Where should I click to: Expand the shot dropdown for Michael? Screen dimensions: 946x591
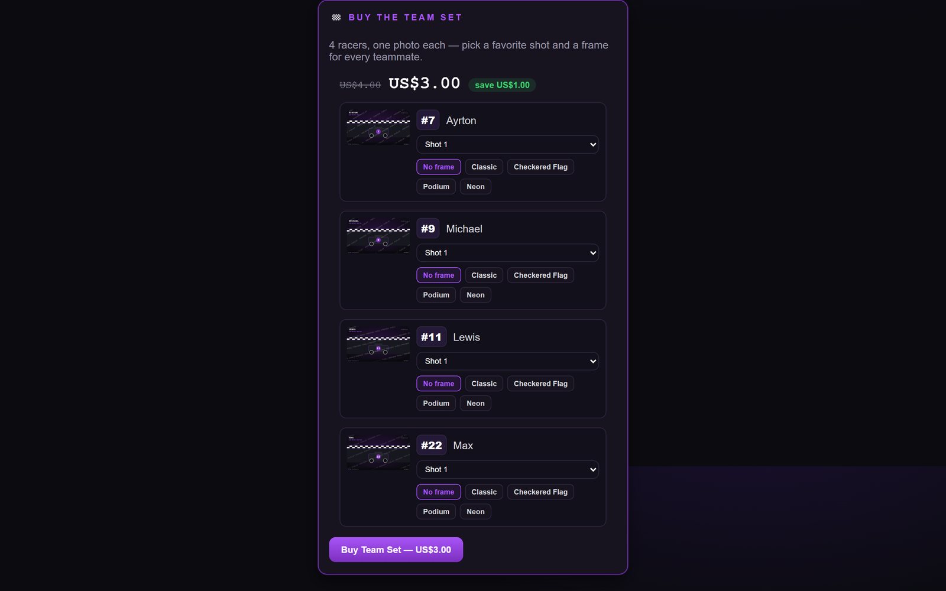pyautogui.click(x=508, y=253)
